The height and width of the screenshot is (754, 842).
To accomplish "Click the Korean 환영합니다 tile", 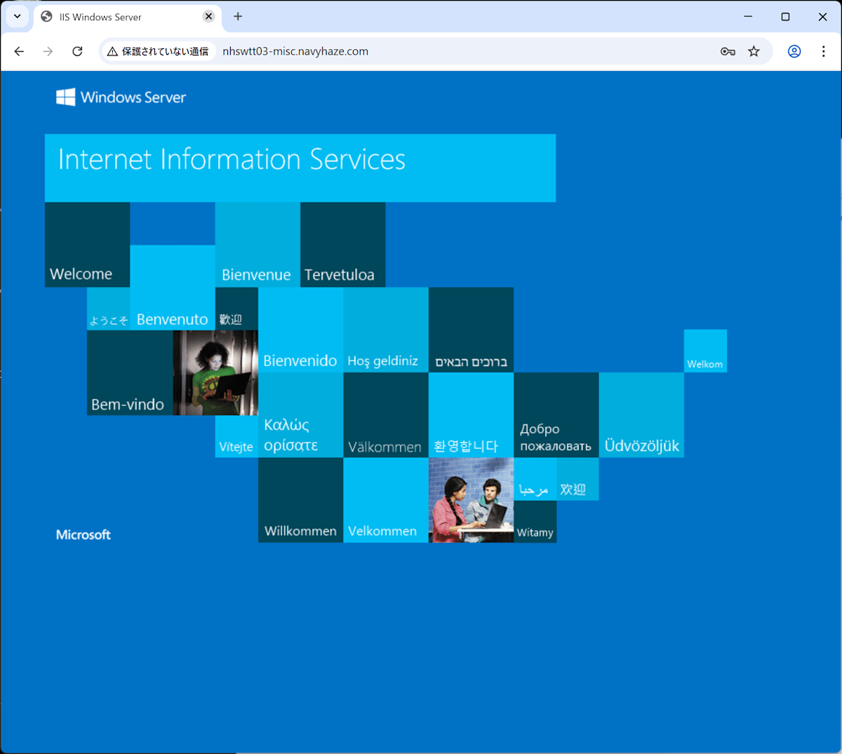I will coord(471,415).
